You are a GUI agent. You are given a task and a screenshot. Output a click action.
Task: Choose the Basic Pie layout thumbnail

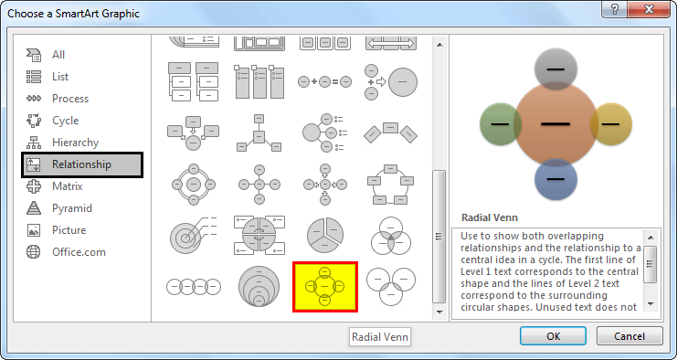[325, 236]
